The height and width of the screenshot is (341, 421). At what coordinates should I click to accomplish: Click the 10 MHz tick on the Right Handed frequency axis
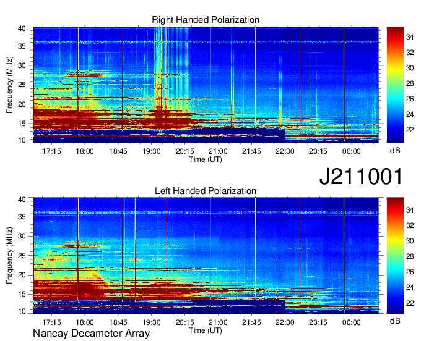(22, 140)
